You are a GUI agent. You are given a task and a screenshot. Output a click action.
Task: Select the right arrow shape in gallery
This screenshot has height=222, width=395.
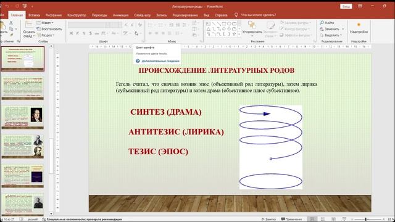(223, 29)
